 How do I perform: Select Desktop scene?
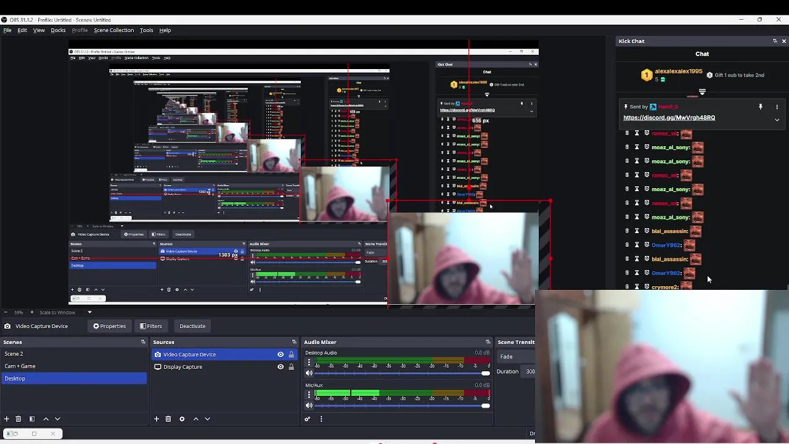click(74, 379)
